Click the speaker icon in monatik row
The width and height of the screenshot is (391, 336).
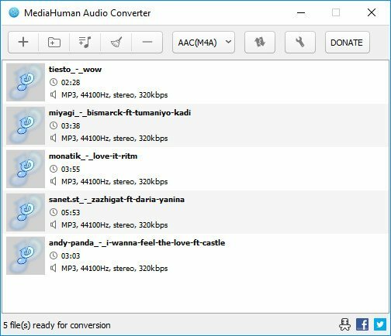click(x=54, y=181)
